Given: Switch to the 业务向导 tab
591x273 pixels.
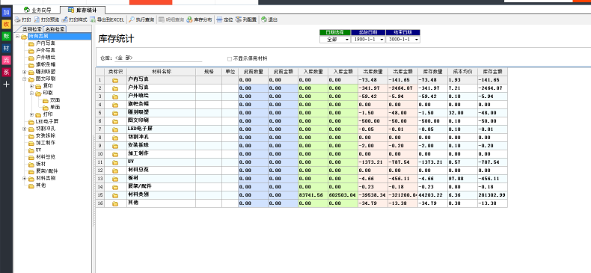Looking at the screenshot, I should coord(37,10).
